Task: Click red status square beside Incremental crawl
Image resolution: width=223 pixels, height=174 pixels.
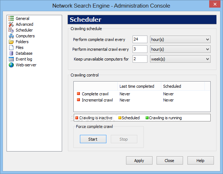Action: pos(78,100)
